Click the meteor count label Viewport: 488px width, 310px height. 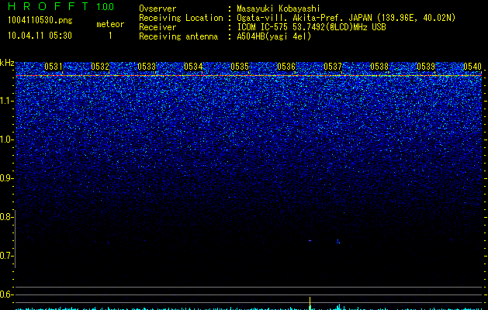pos(110,24)
